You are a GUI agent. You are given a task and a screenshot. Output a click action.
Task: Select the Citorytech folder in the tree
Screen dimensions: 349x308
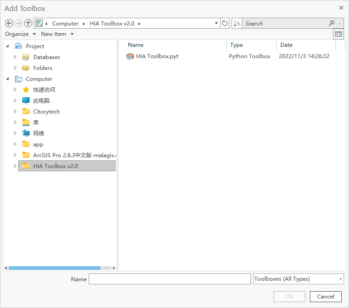click(x=46, y=112)
